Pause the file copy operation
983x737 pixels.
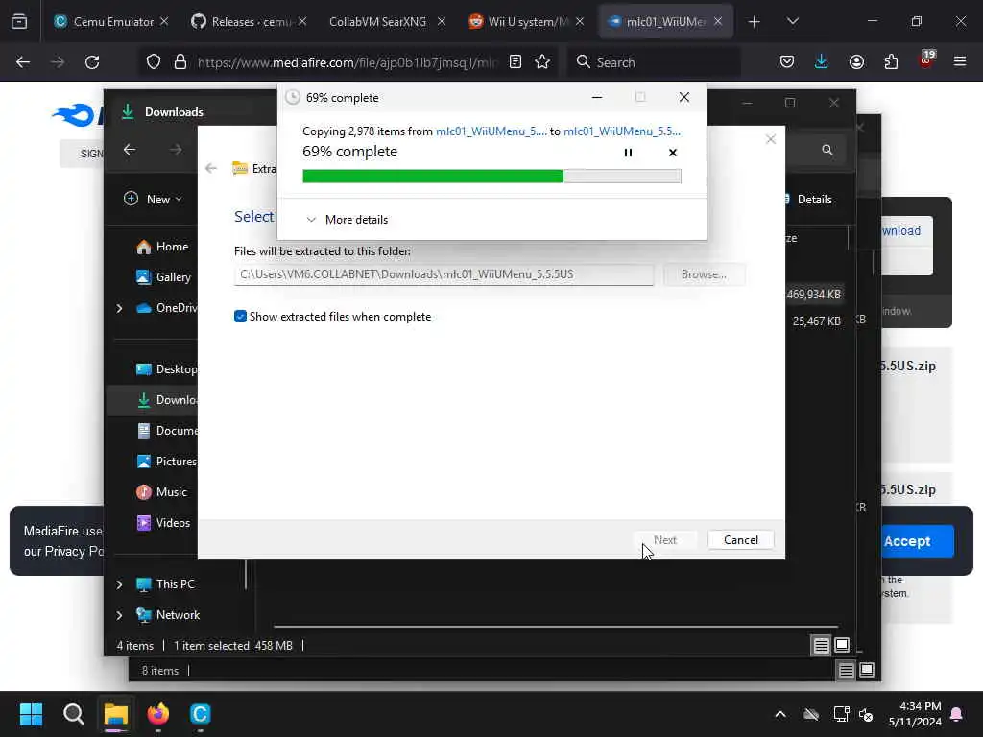pyautogui.click(x=628, y=153)
